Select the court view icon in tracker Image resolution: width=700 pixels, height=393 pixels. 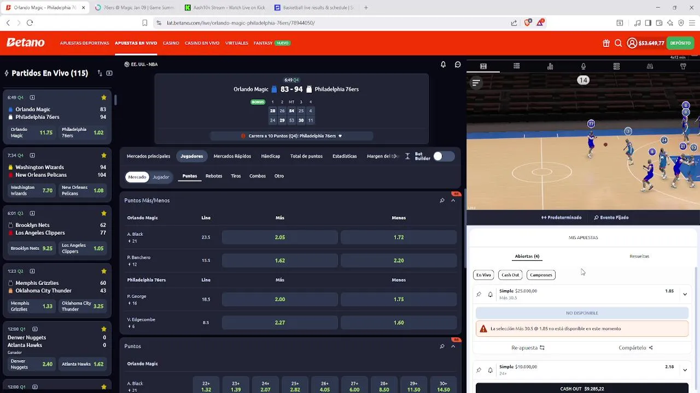pos(483,66)
